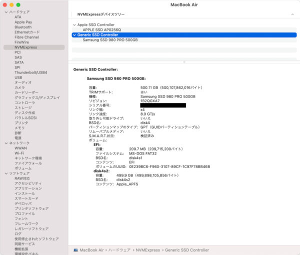The height and width of the screenshot is (255, 300).
Task: Select プロファイル in sidebar
Action: [x=25, y=213]
